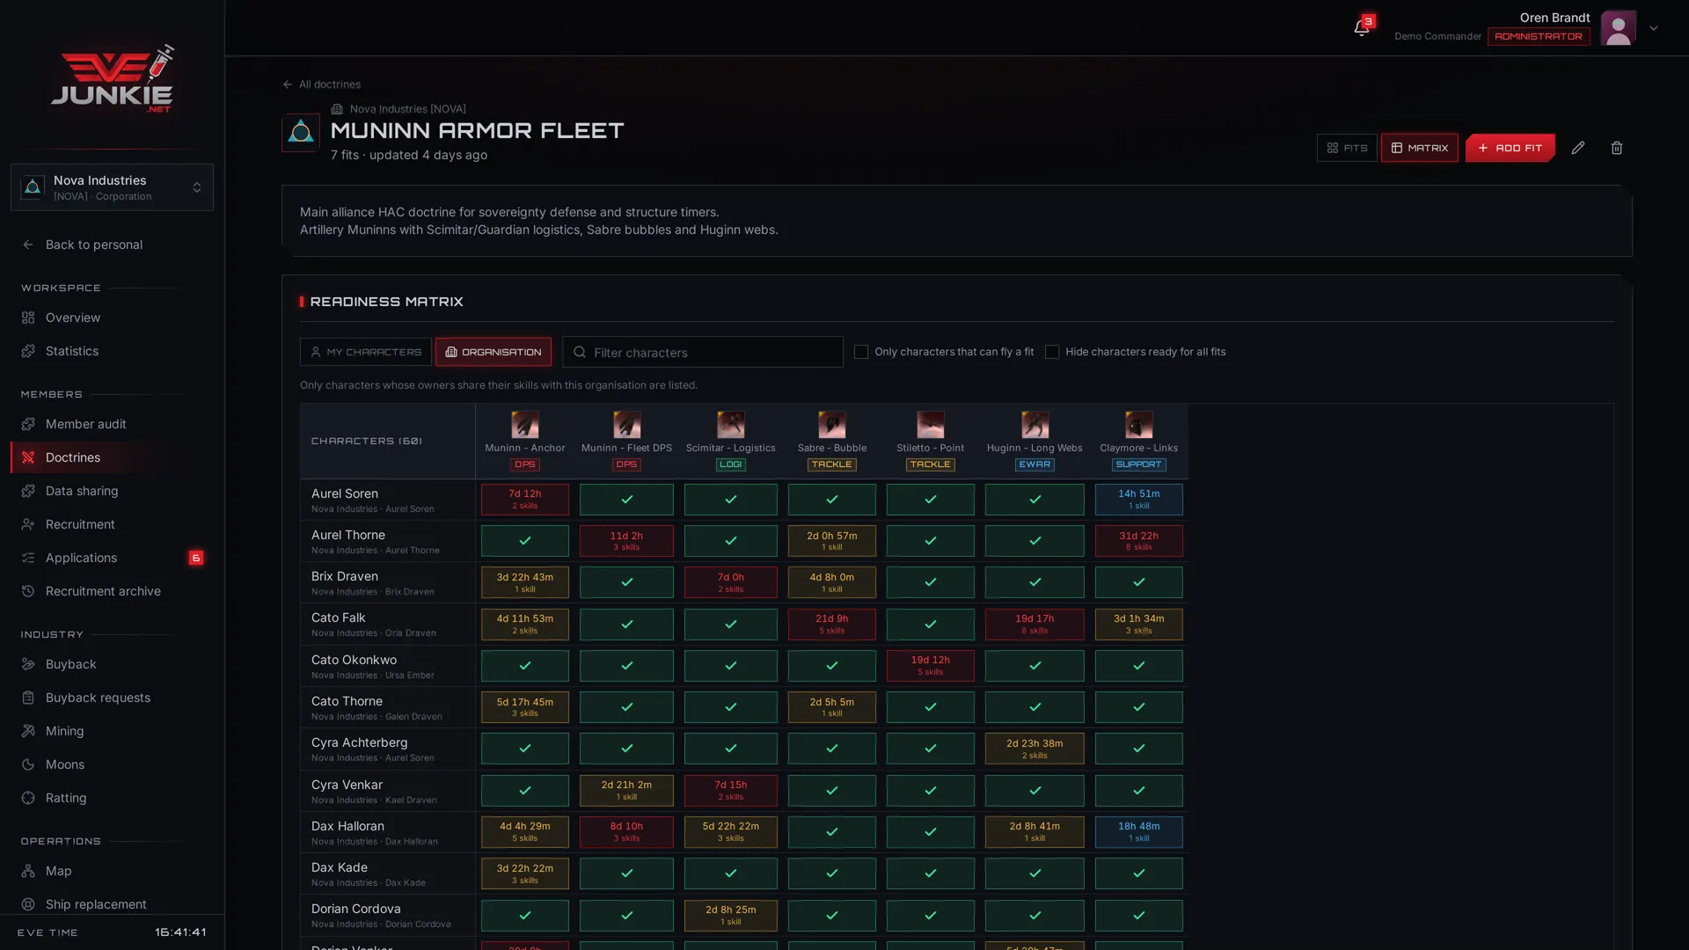The image size is (1689, 950).
Task: Click the Scimitar - Logistics ship icon
Action: click(730, 425)
